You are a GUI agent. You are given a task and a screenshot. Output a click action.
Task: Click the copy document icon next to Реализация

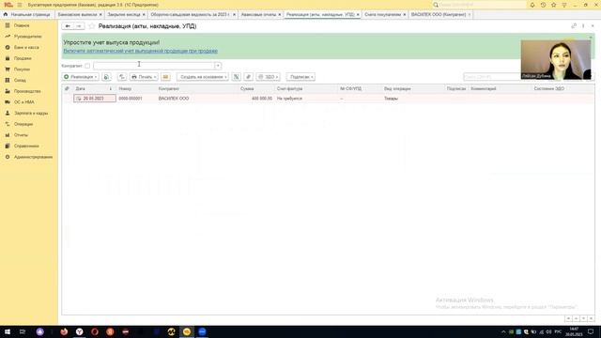[106, 77]
